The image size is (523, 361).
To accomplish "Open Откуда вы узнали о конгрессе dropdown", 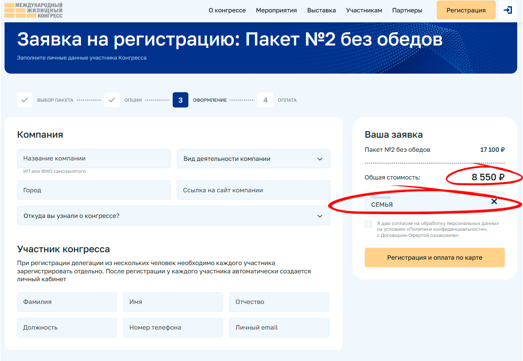I will click(174, 216).
